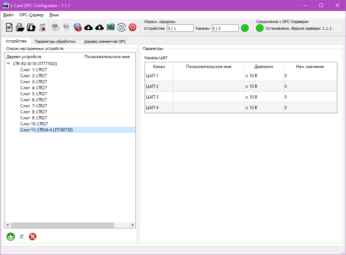Click the user name cell for ЦАП 1
The width and height of the screenshot is (346, 255).
click(209, 76)
